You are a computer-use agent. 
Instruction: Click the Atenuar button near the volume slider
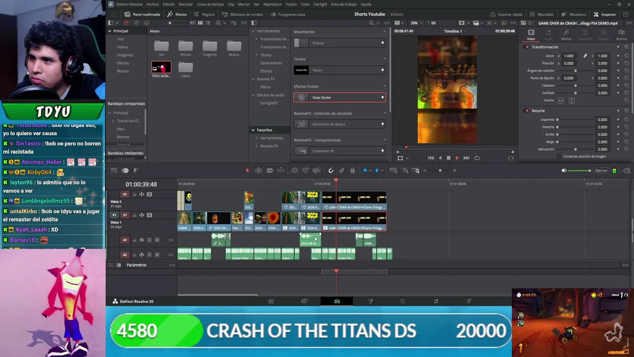click(x=601, y=171)
